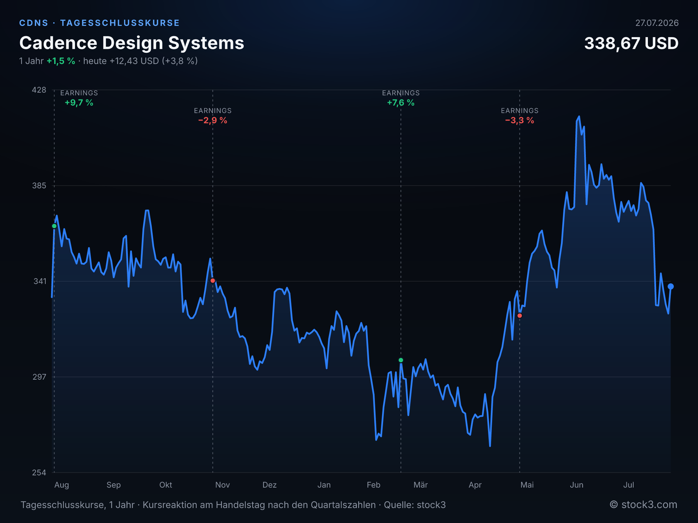698x523 pixels.
Task: Click the current price 338,67 USD
Action: click(x=631, y=43)
